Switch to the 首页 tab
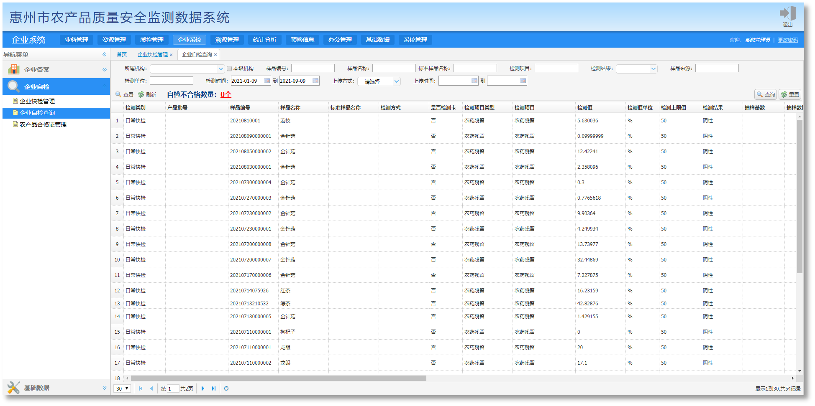Image resolution: width=815 pixels, height=406 pixels. click(x=122, y=55)
